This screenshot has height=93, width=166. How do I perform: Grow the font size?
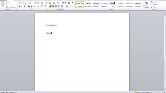36,3
